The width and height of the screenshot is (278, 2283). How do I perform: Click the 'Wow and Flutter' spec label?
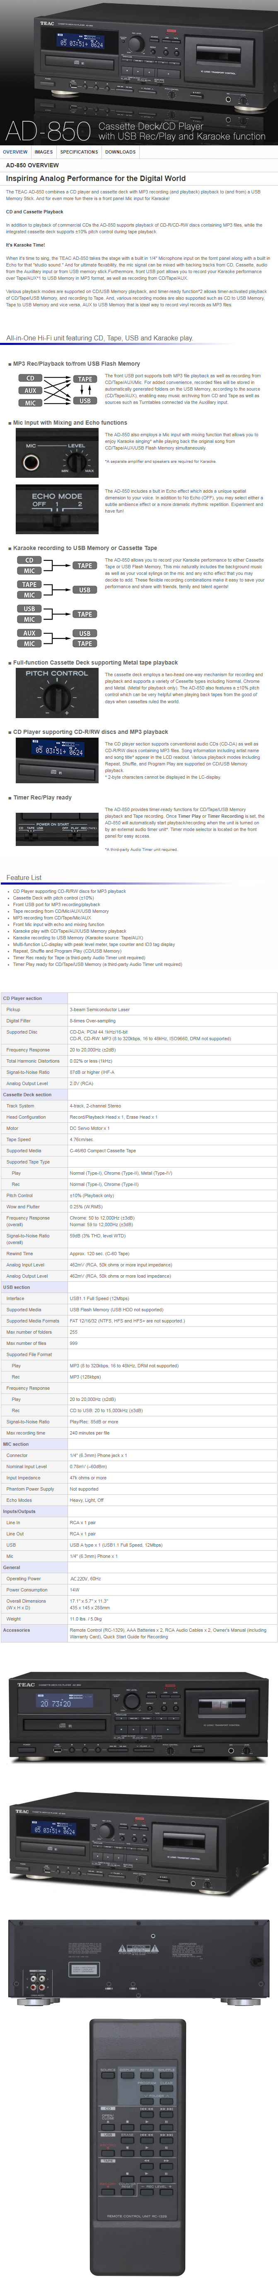coord(23,1206)
